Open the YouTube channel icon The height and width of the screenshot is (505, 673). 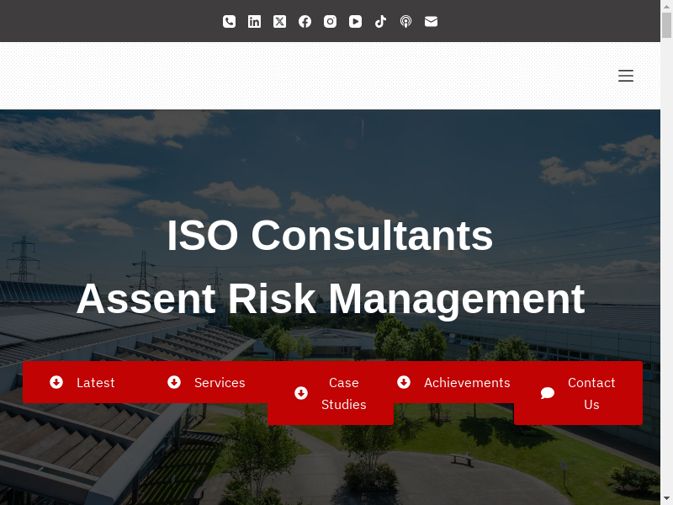(355, 22)
